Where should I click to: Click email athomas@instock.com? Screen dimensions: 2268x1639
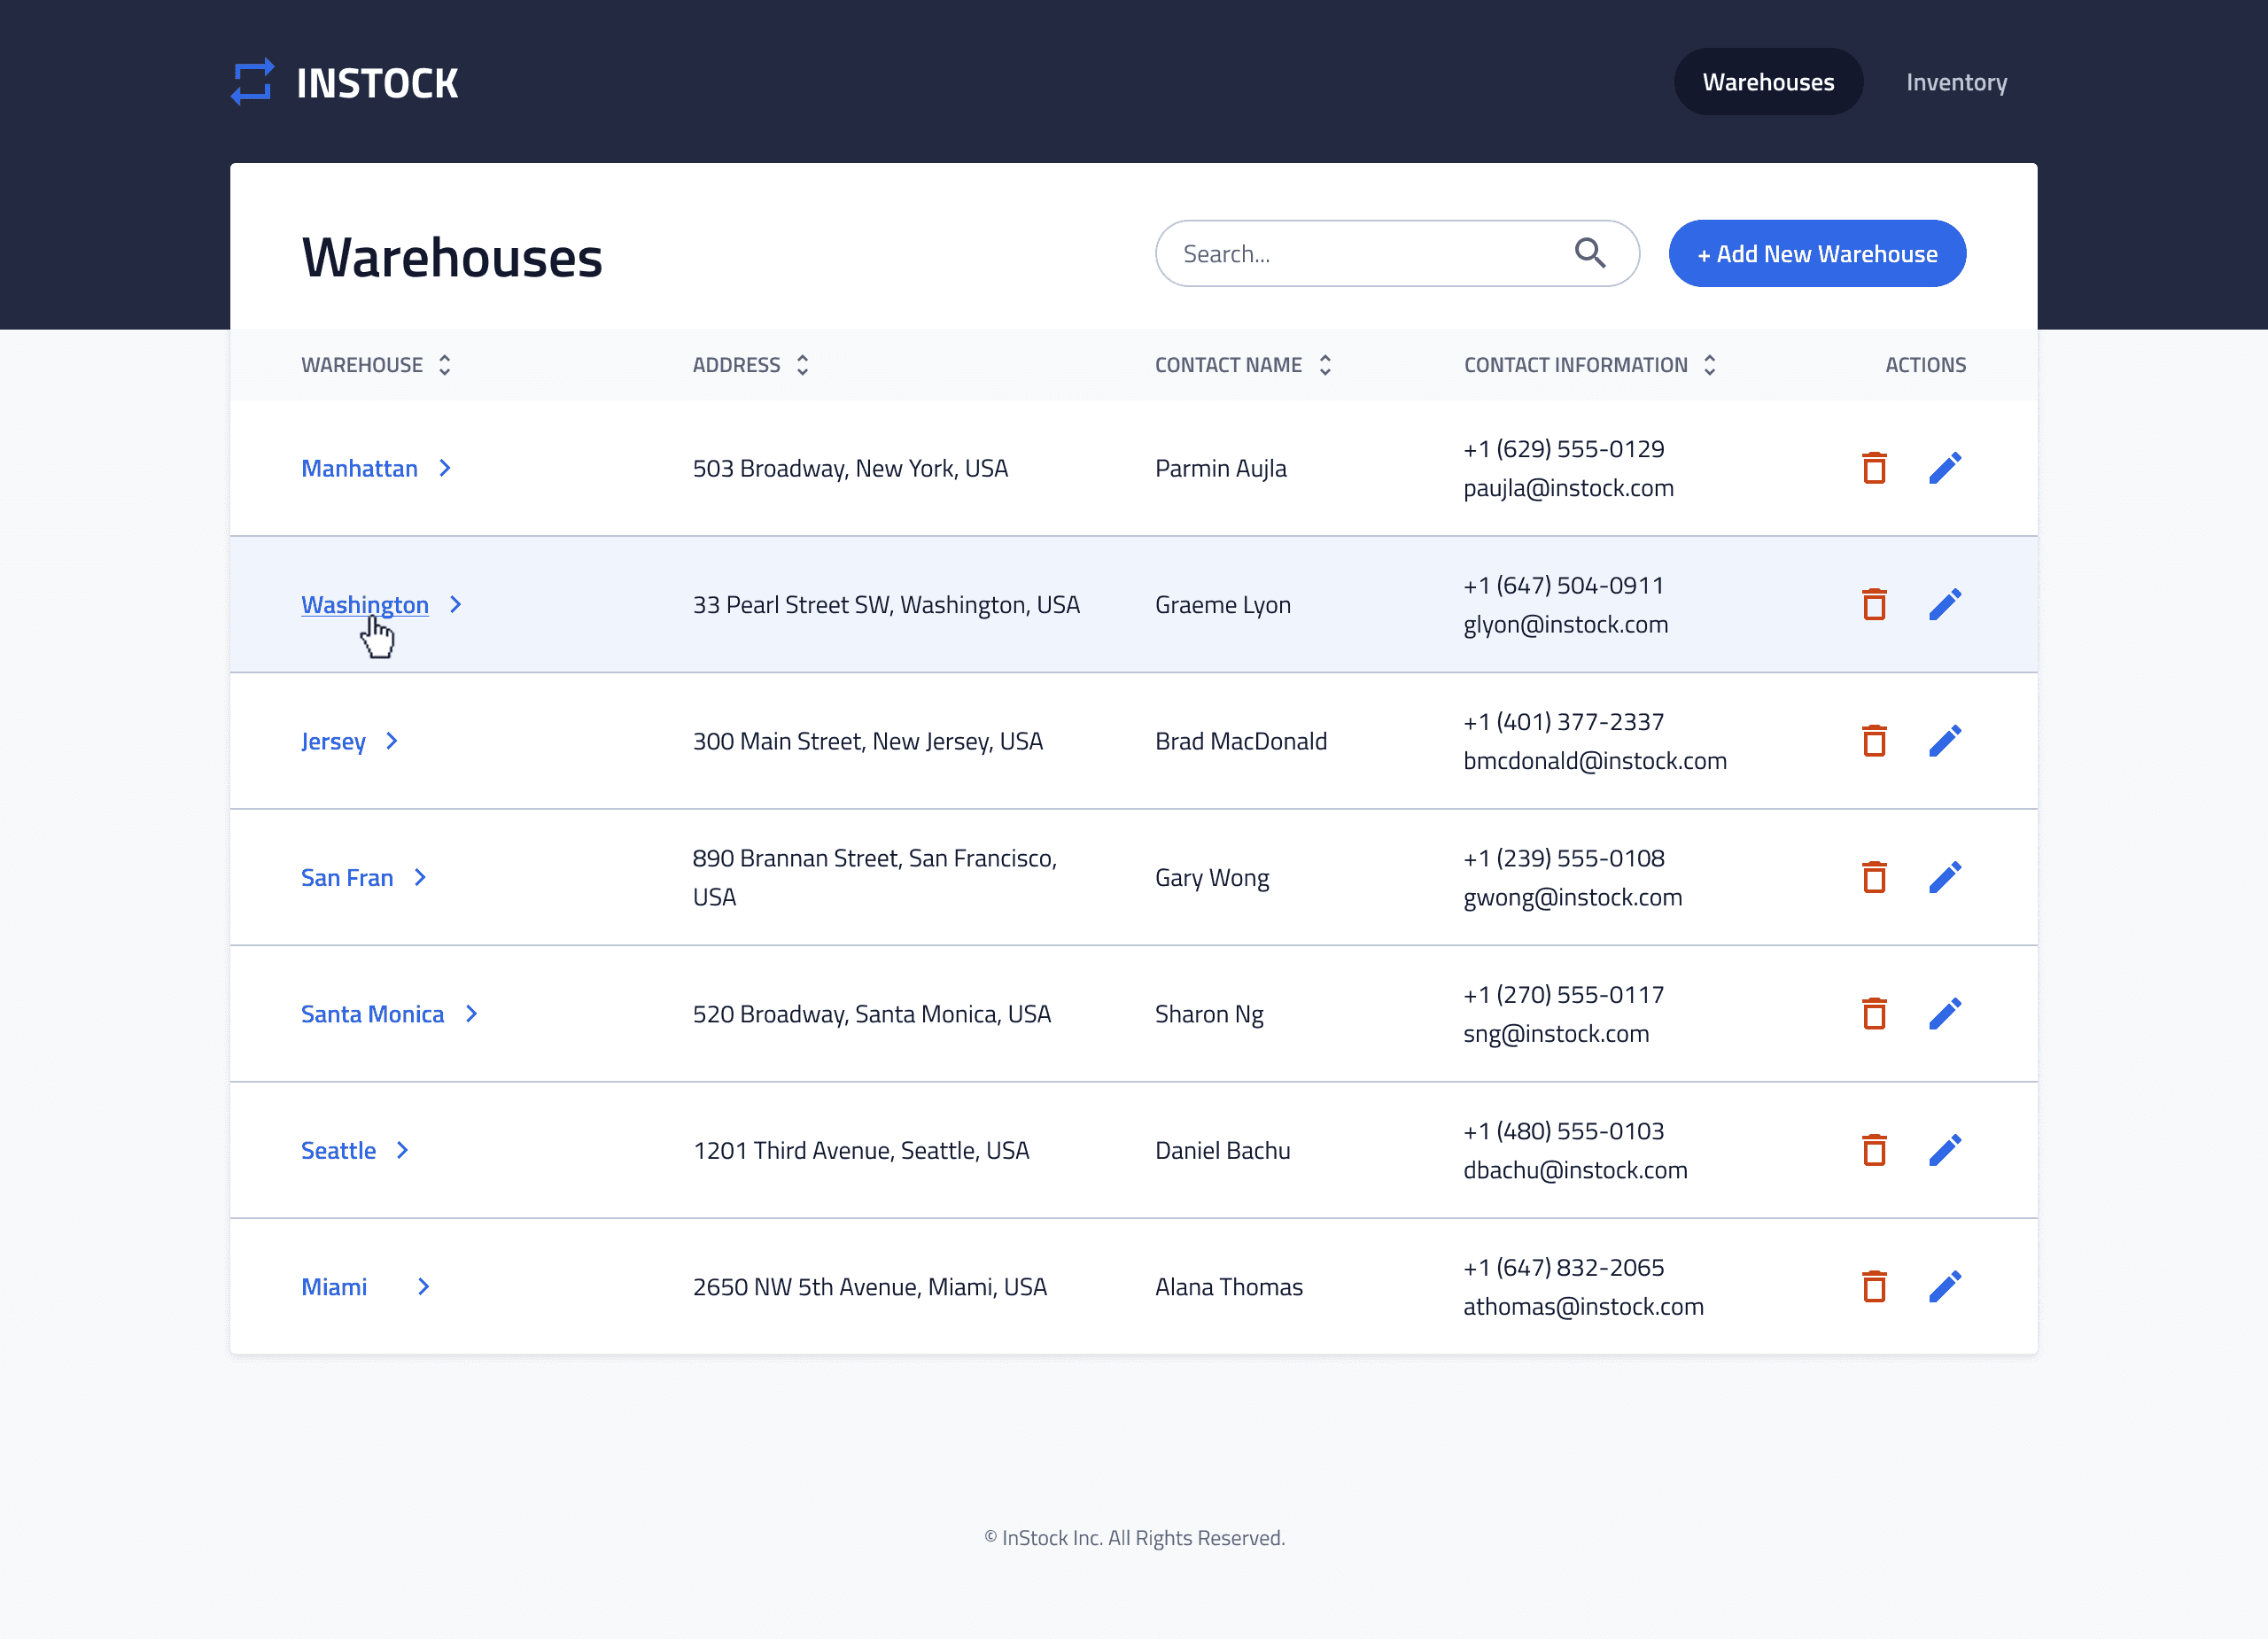(1583, 1307)
